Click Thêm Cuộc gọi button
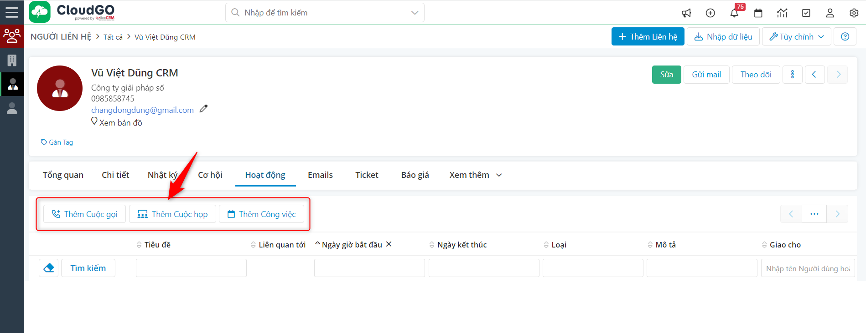 point(85,214)
